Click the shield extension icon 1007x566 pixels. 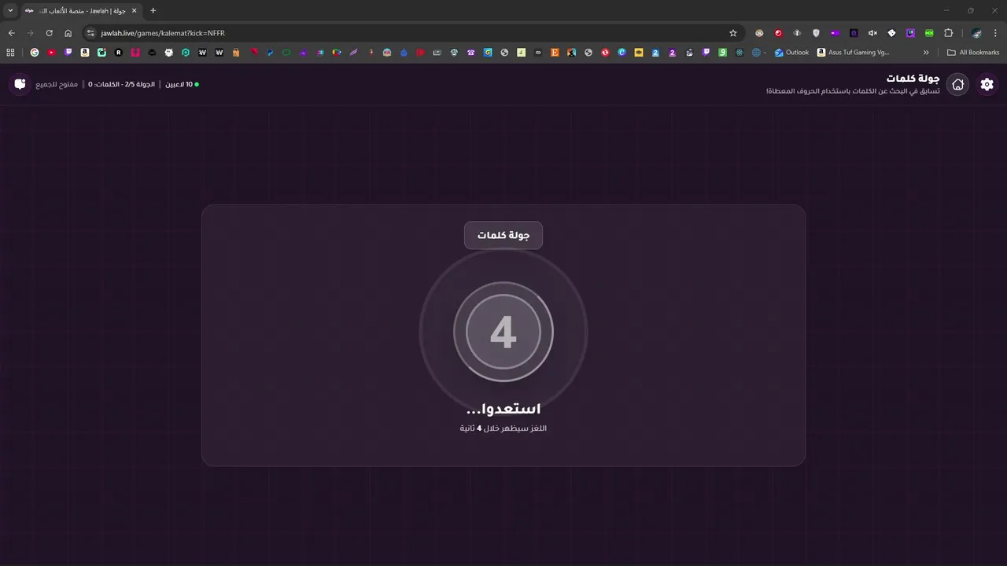[816, 33]
